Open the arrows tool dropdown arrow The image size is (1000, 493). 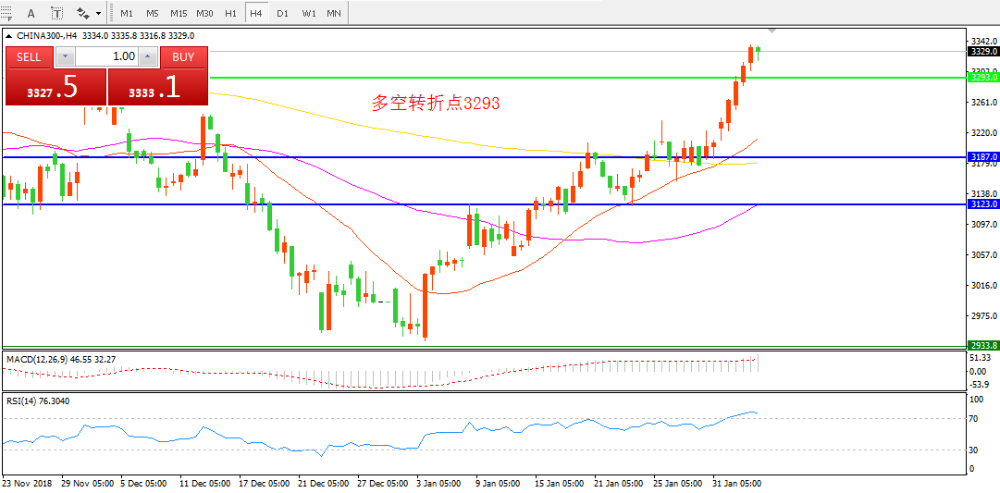click(x=98, y=13)
